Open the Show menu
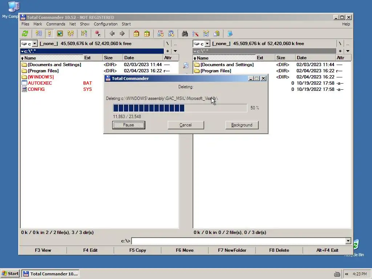The image size is (372, 279). [x=85, y=24]
